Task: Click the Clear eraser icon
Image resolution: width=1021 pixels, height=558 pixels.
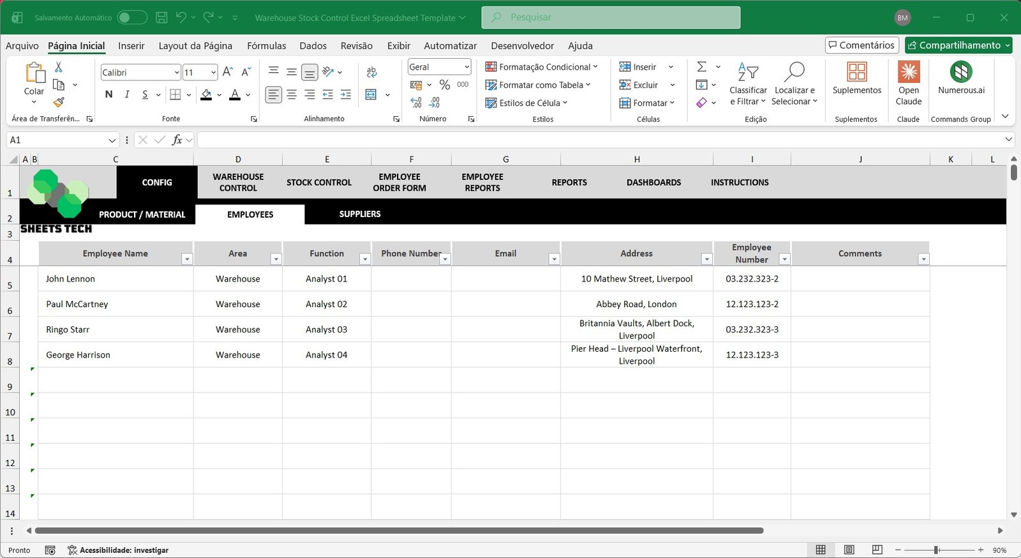Action: [701, 102]
